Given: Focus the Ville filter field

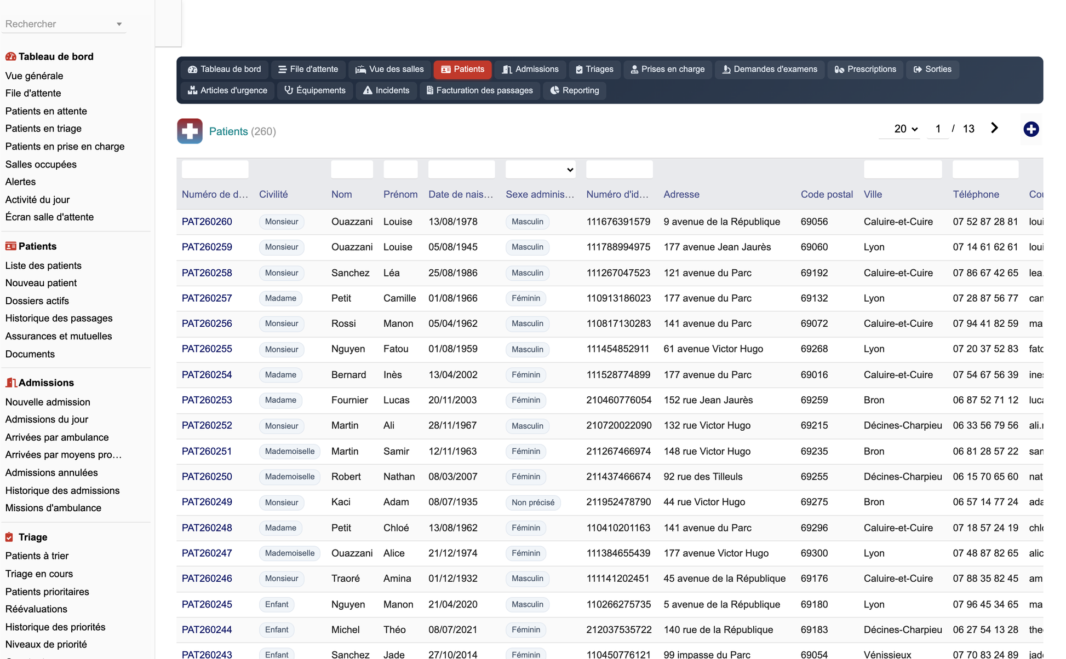Looking at the screenshot, I should click(x=903, y=170).
